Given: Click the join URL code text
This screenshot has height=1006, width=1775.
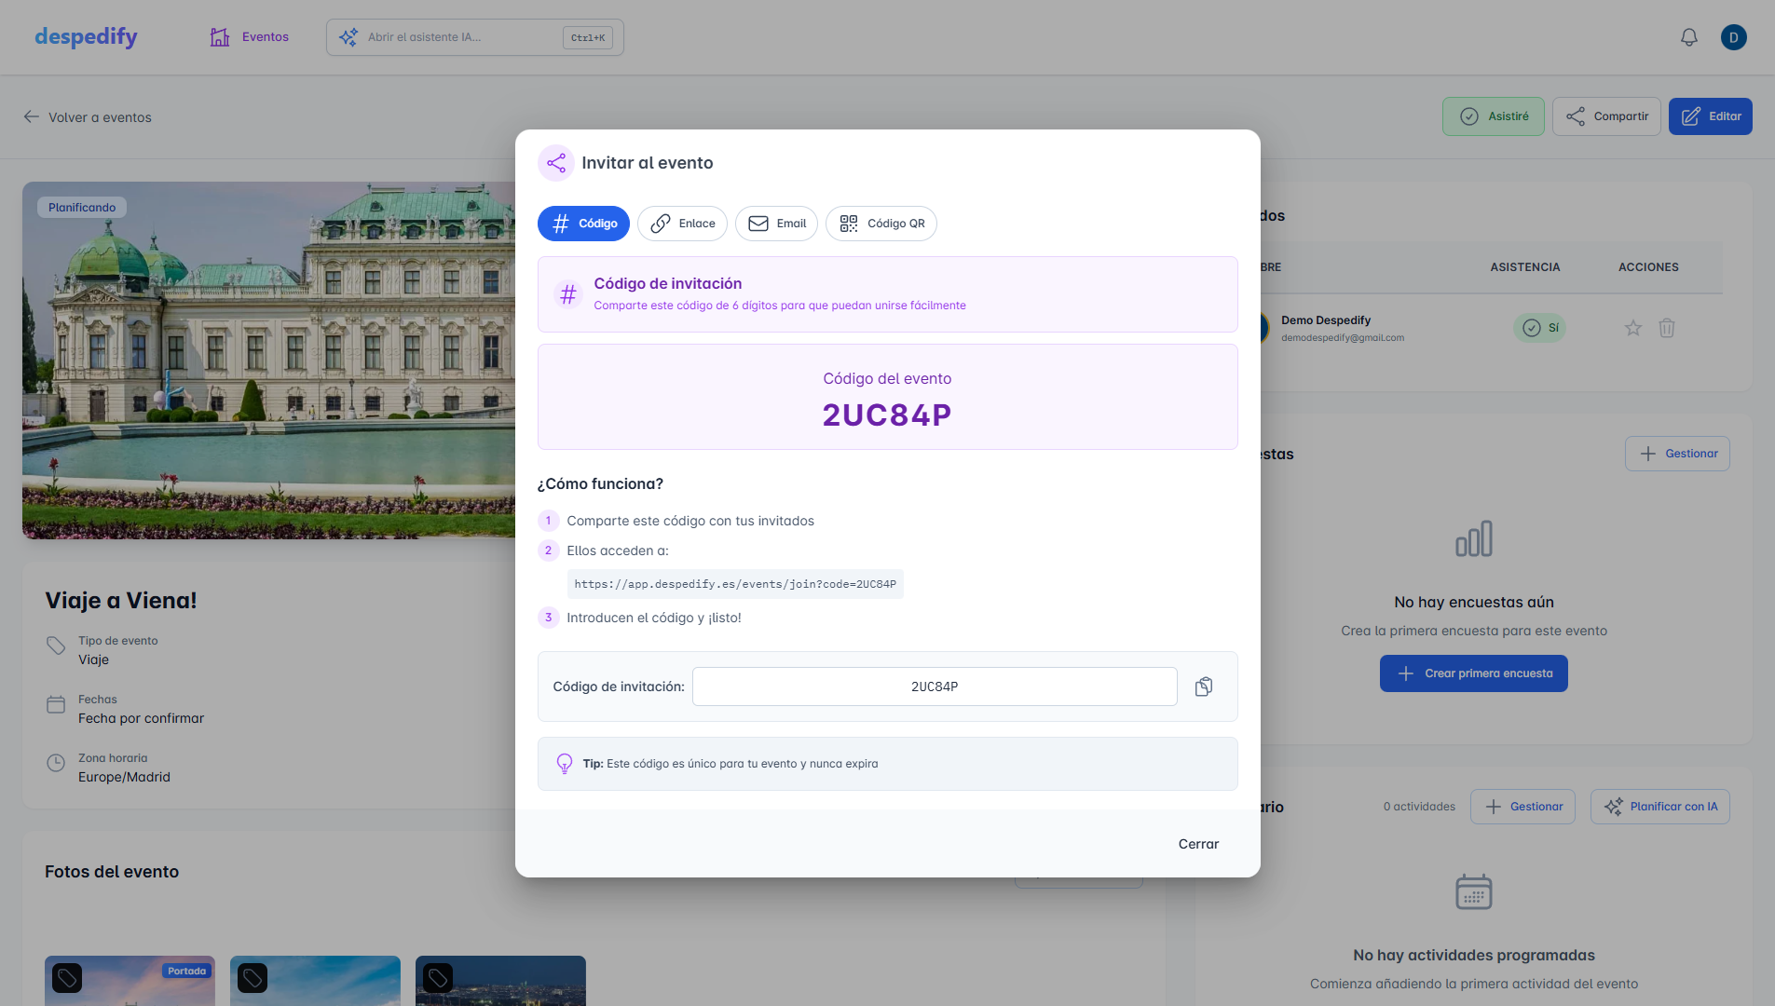Looking at the screenshot, I should (735, 584).
